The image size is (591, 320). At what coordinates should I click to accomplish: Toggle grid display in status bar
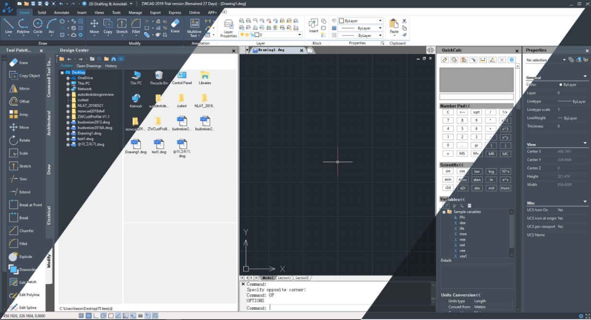(x=88, y=316)
